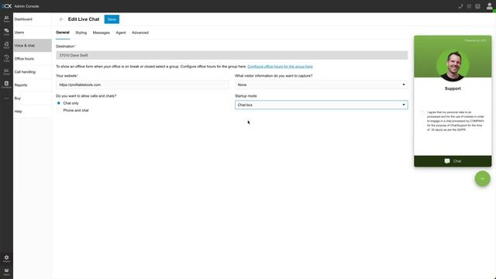Open the Meet icon in the sidebar
Screen dimensions: 496x279
pos(6,45)
